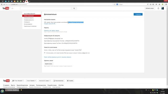Click the volume icon in system tray
Viewport: 168px width, 94px height.
pyautogui.click(x=155, y=93)
